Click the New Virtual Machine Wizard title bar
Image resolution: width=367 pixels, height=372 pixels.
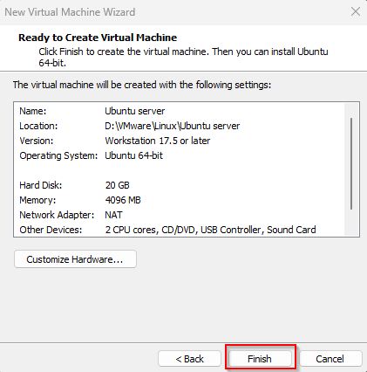click(174, 12)
